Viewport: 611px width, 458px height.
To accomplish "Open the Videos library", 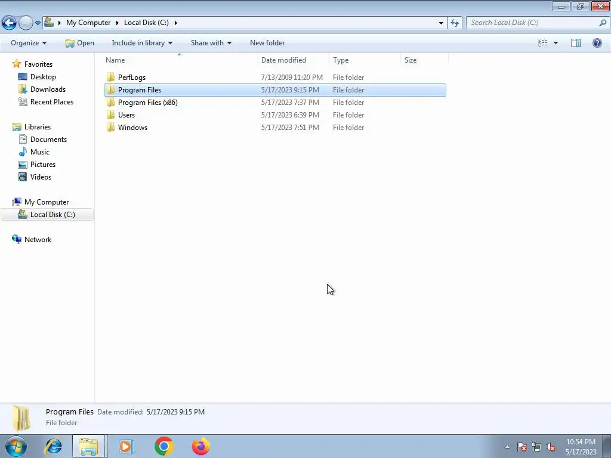I will [41, 177].
